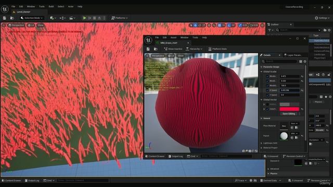Collapse the General section in material Details
The image size is (333, 187).
coord(261,118)
